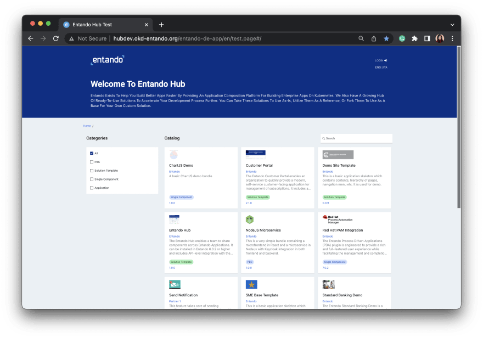
Task: Open the Send Notification title
Action: point(183,295)
